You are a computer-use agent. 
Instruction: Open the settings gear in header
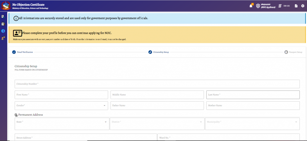pyautogui.click(x=303, y=6)
